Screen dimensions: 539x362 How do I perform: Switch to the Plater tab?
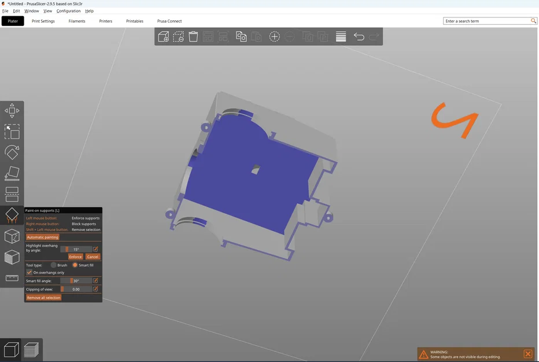tap(13, 21)
